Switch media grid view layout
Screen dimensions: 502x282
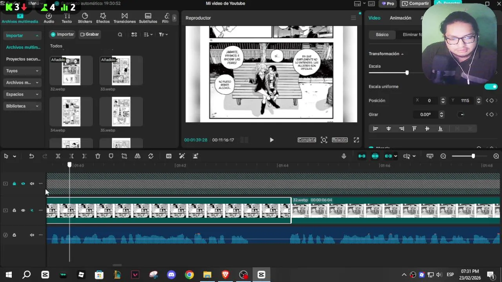point(134,34)
